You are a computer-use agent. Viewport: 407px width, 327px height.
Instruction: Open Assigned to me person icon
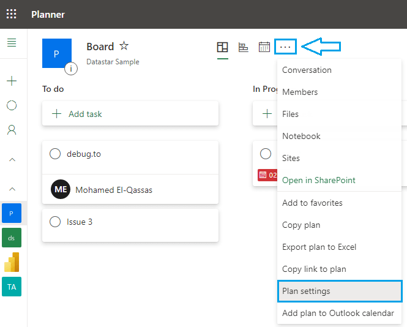[12, 130]
